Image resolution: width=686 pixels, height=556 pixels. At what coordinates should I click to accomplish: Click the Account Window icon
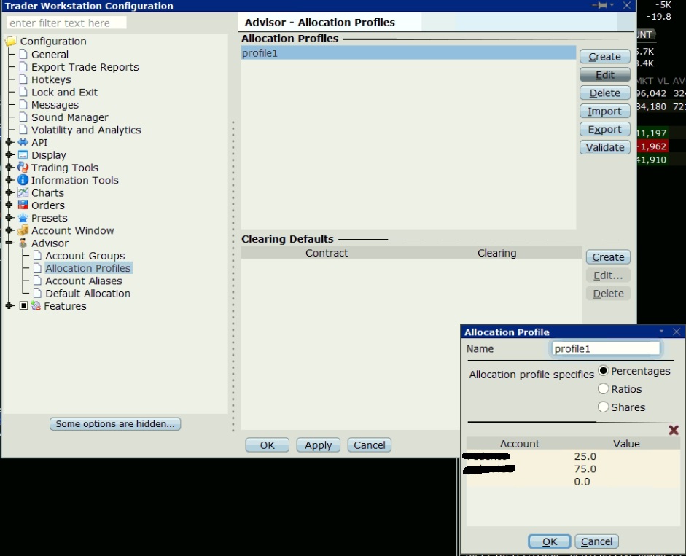click(x=23, y=230)
